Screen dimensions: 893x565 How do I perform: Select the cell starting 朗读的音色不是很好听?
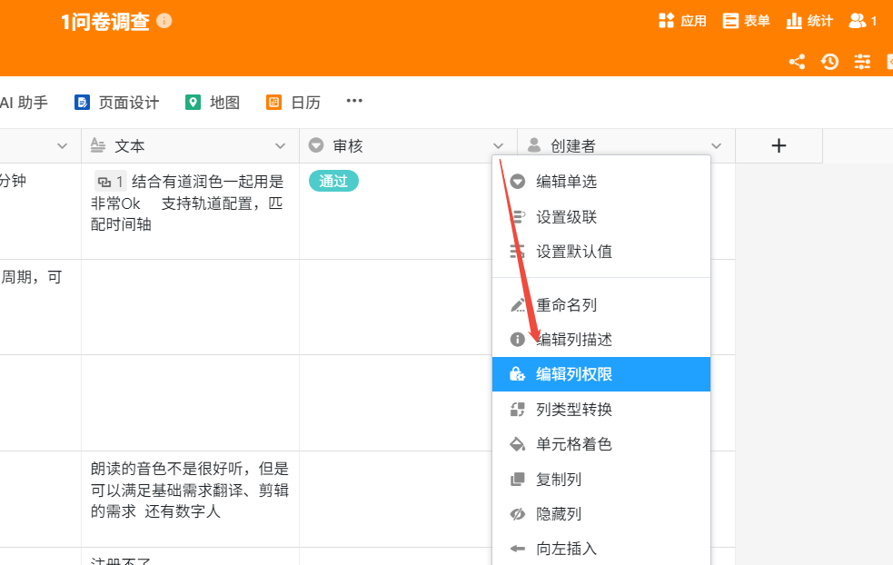[x=190, y=500]
